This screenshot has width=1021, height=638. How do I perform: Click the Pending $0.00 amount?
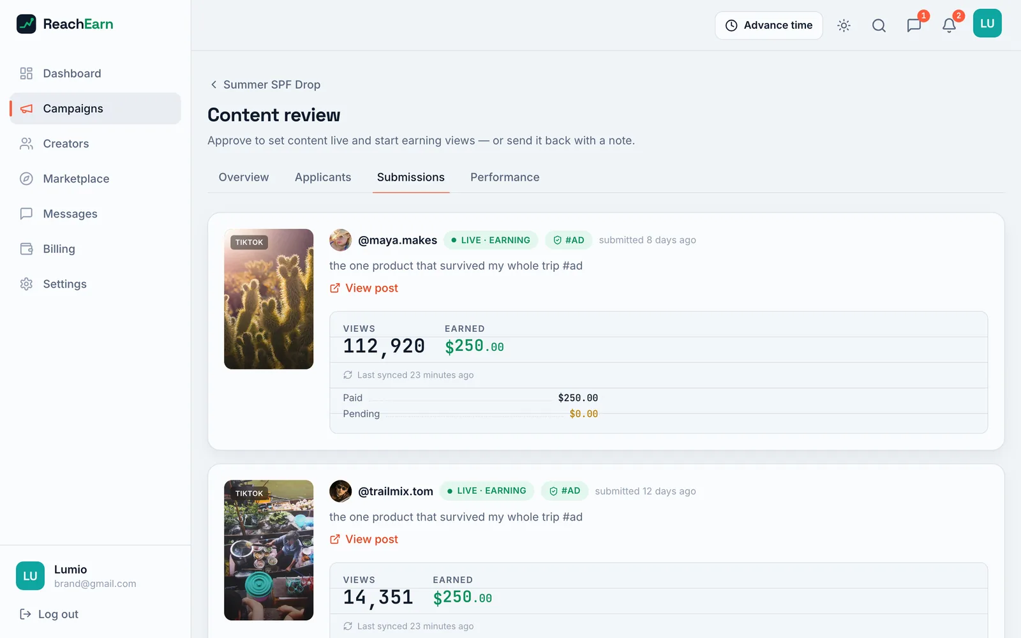pyautogui.click(x=584, y=414)
